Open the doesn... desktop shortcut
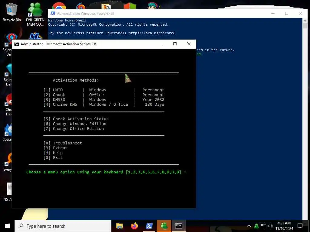This screenshot has height=232, width=310. 7,132
